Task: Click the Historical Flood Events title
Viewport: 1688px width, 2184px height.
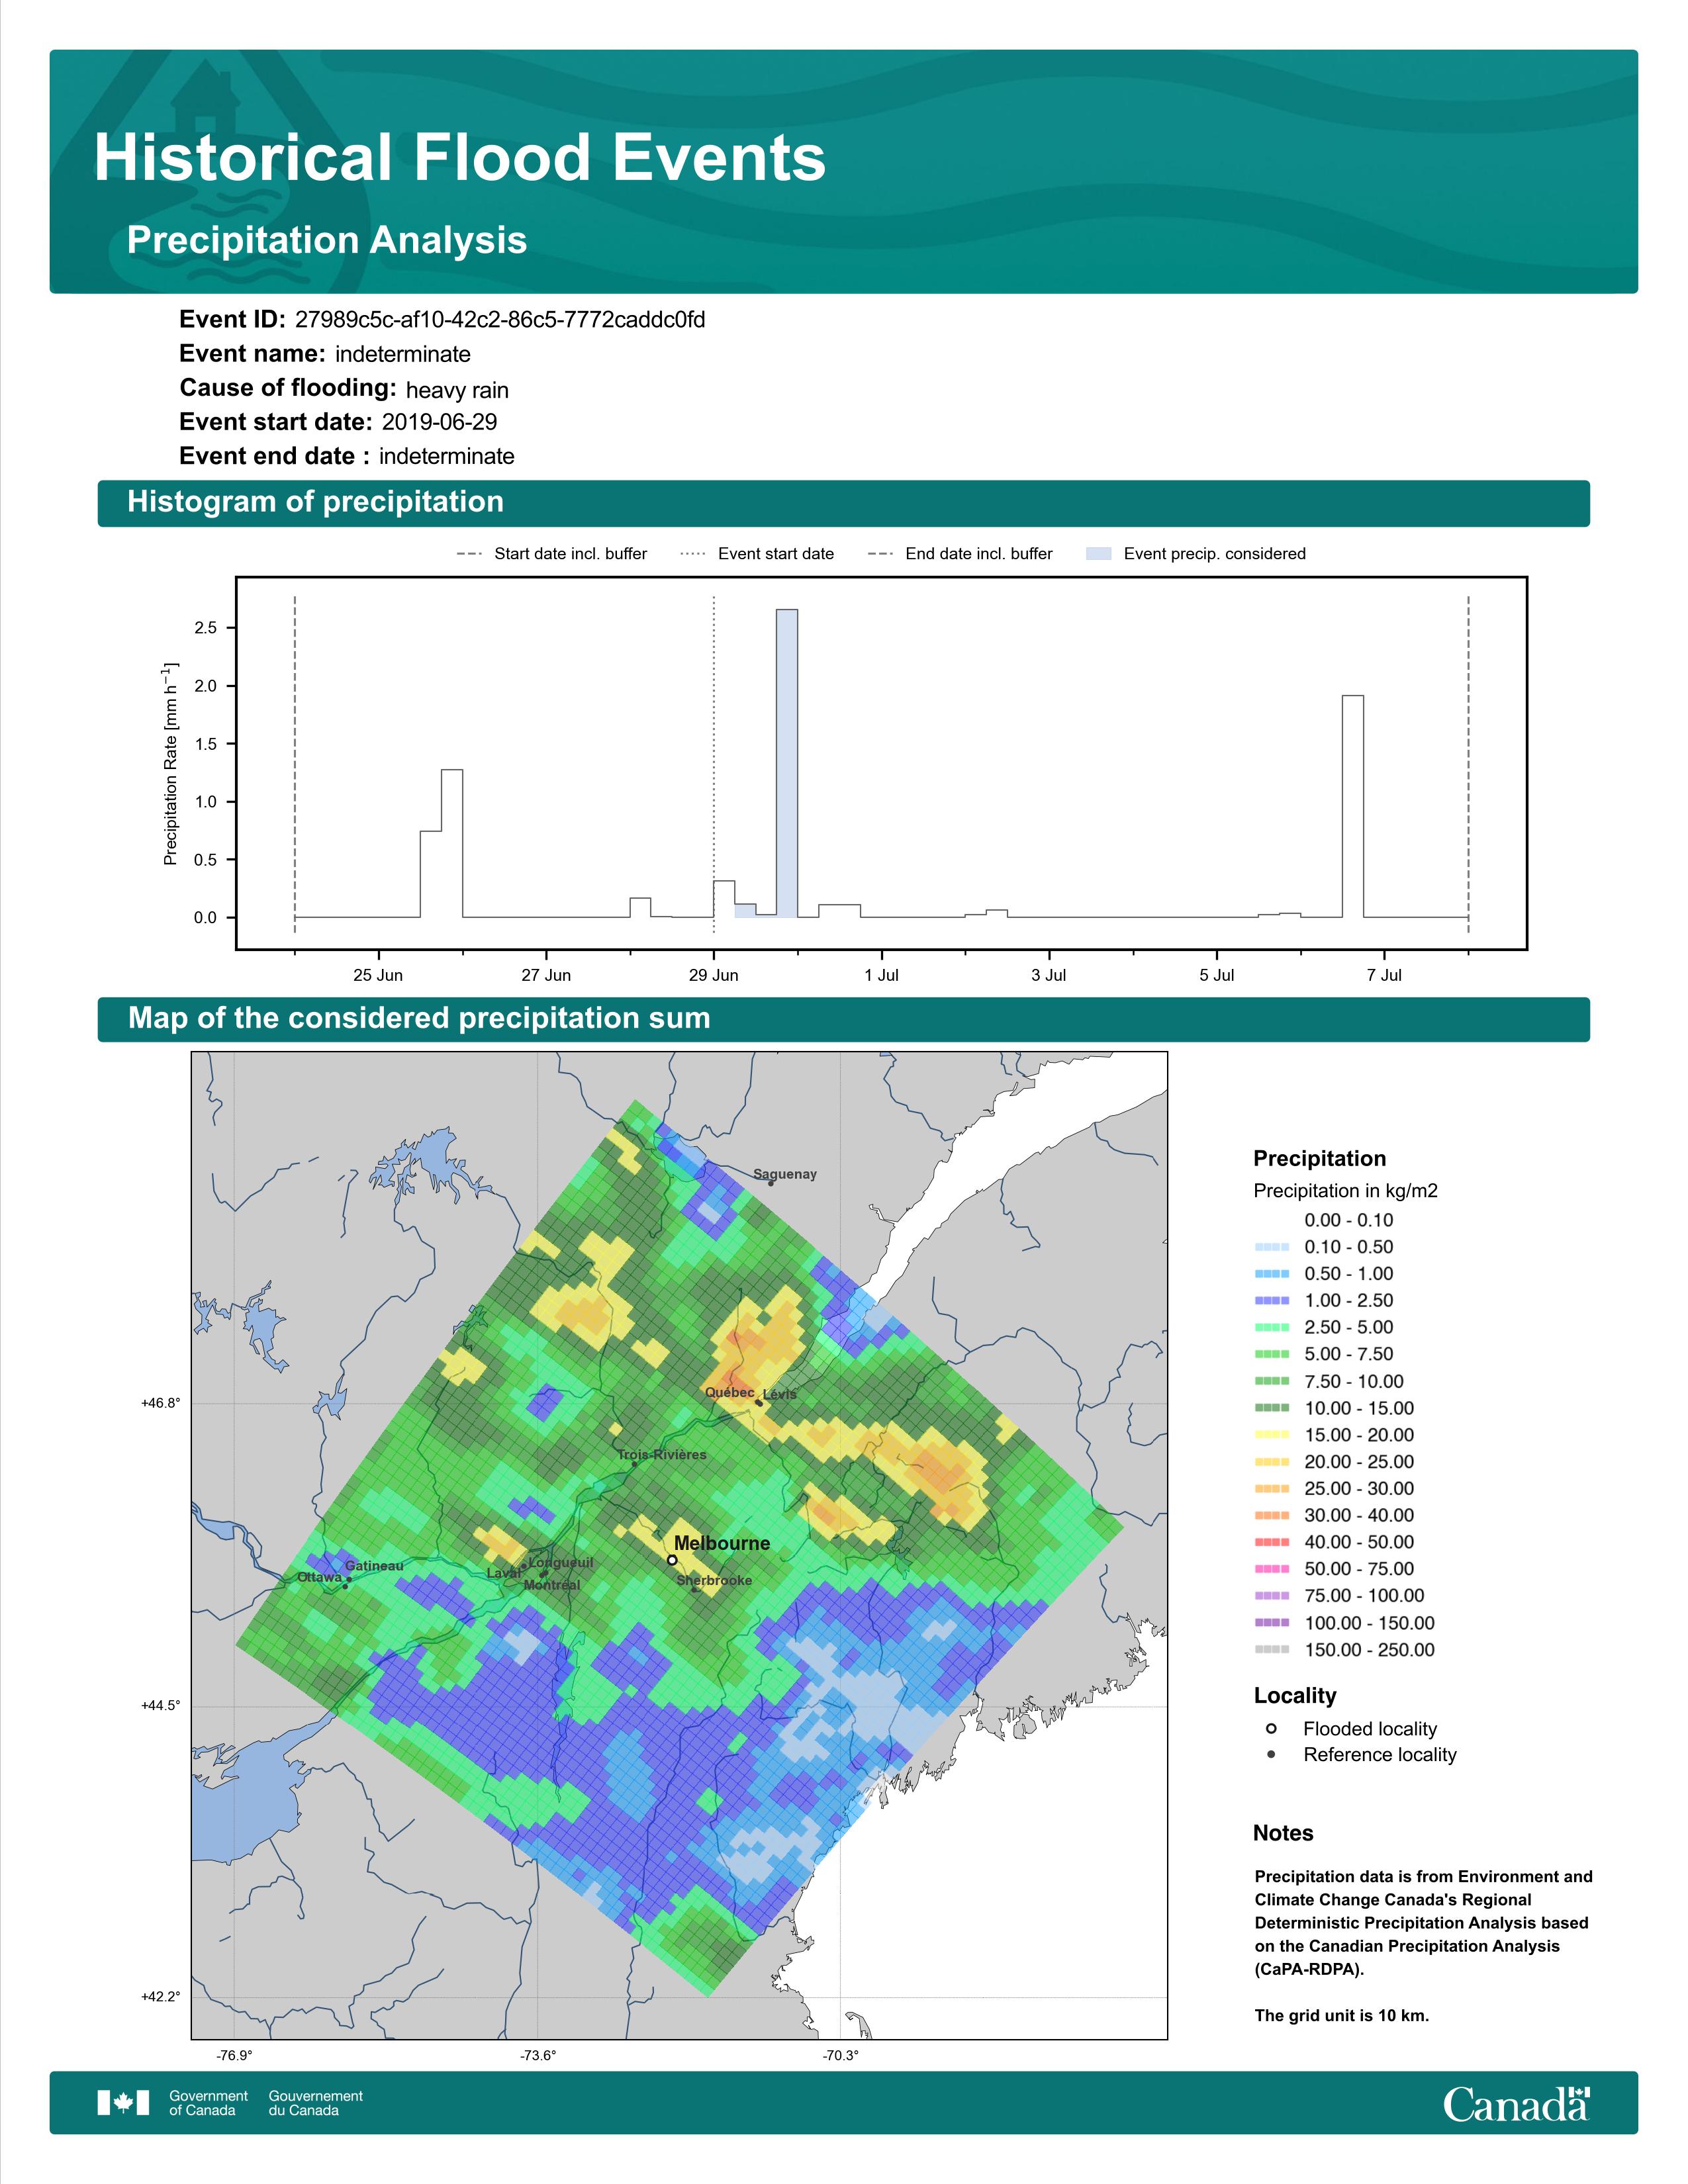Action: 460,158
